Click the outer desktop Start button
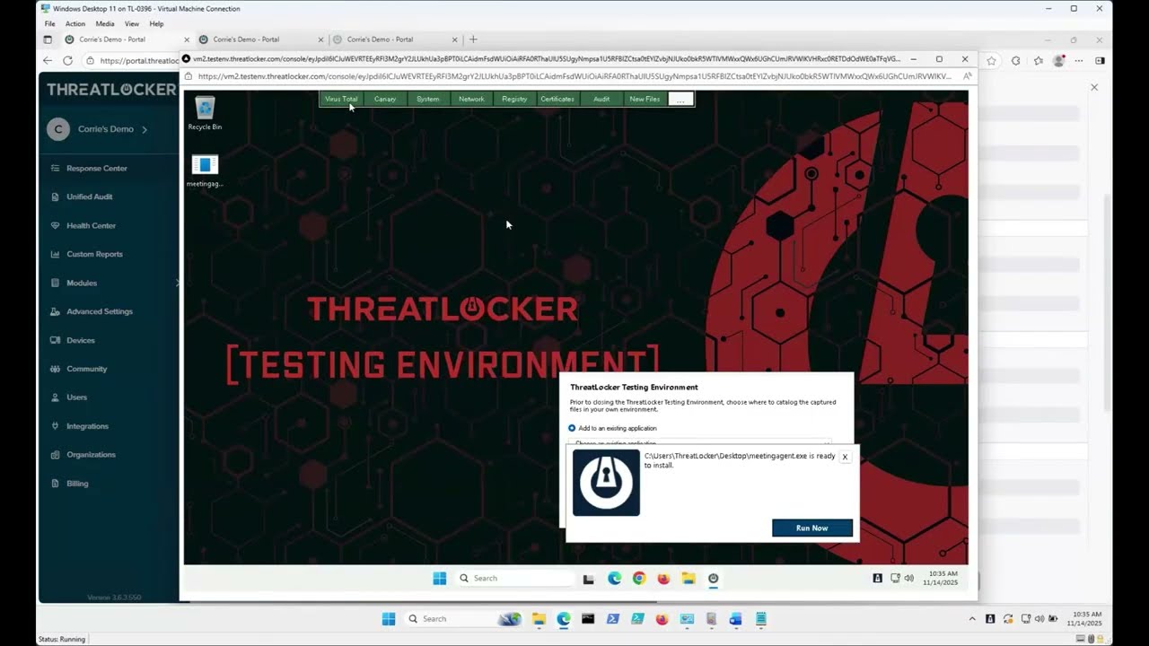The height and width of the screenshot is (646, 1149). pos(389,619)
